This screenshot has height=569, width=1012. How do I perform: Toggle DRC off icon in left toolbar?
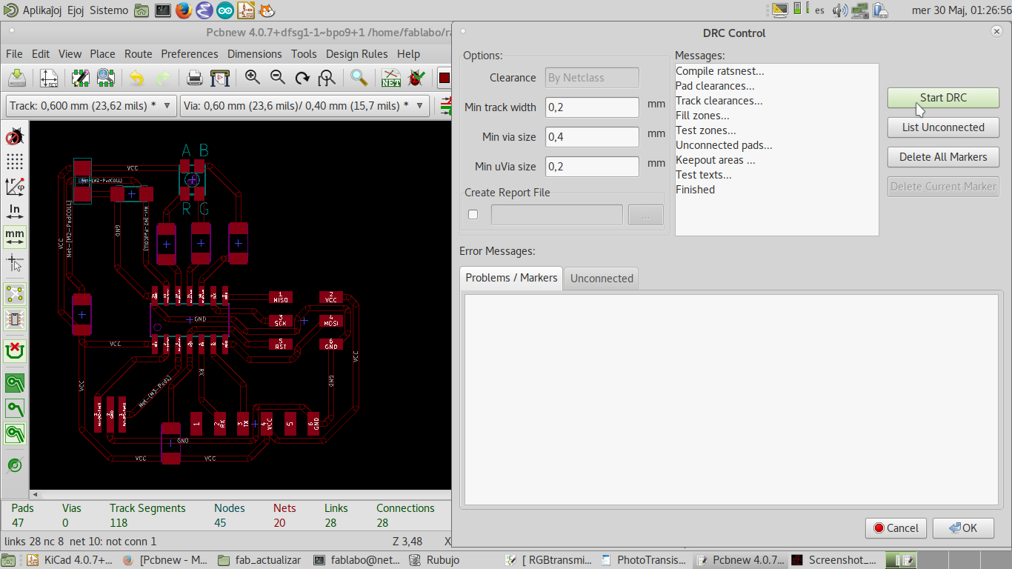click(15, 137)
